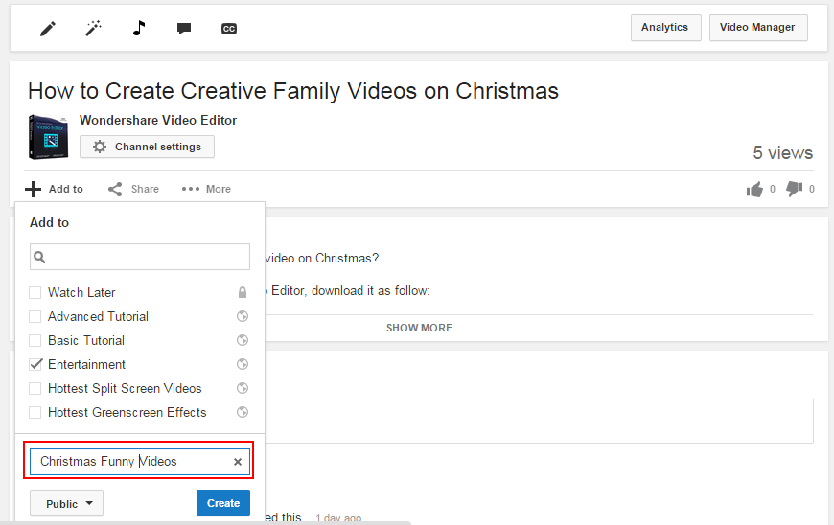Viewport: 834px width, 525px height.
Task: Open Channel settings
Action: pos(148,147)
